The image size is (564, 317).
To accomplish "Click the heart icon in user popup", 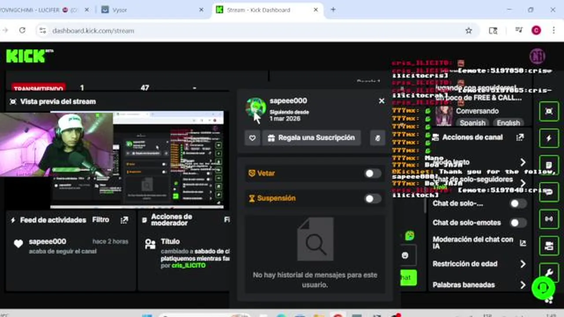I will click(252, 138).
